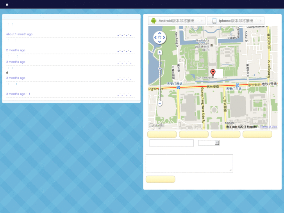
Task: Pan the map right with the arrow
Action: tap(164, 38)
